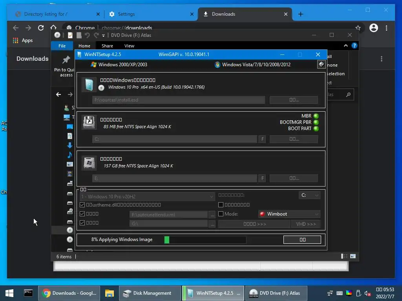Click the Explorer back arrow
The height and width of the screenshot is (301, 402).
(58, 94)
